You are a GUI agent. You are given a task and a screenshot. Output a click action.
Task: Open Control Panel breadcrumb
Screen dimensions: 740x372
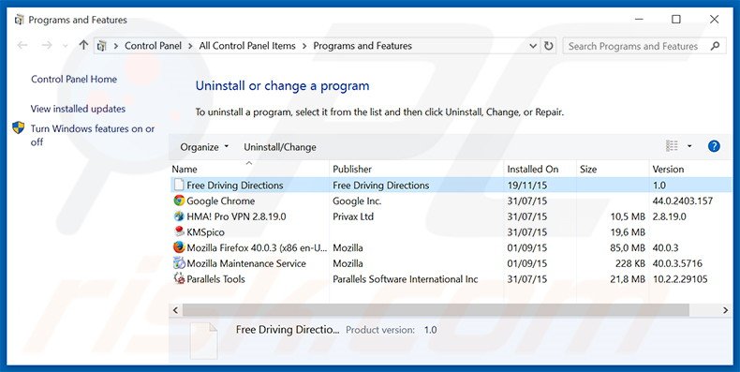pos(153,46)
